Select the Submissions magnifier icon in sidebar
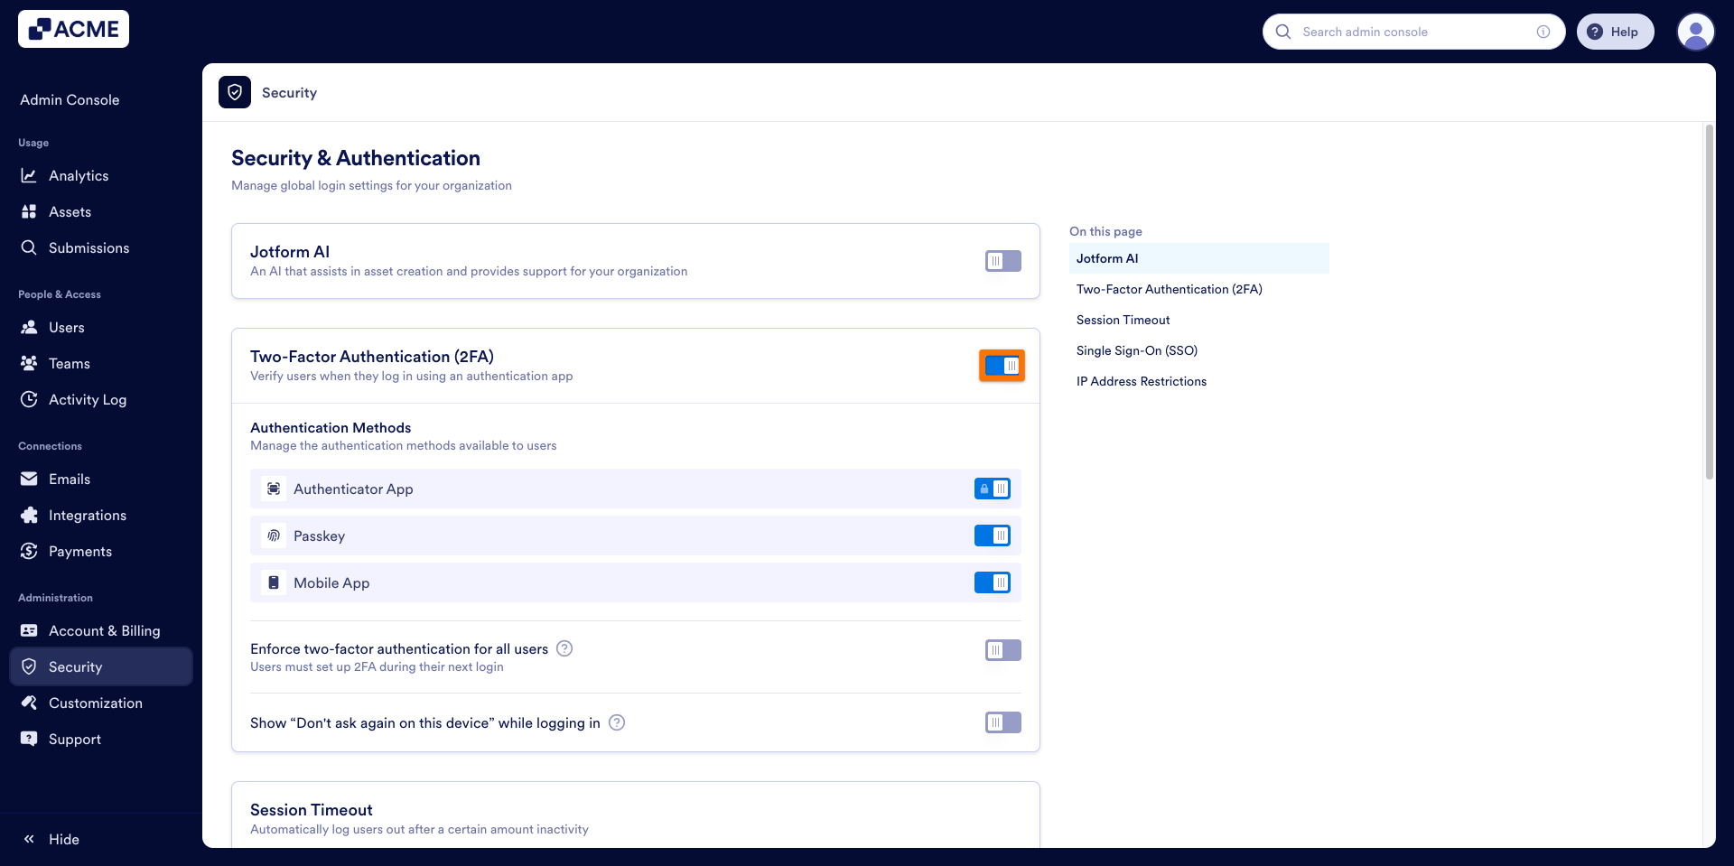1734x866 pixels. pos(29,247)
